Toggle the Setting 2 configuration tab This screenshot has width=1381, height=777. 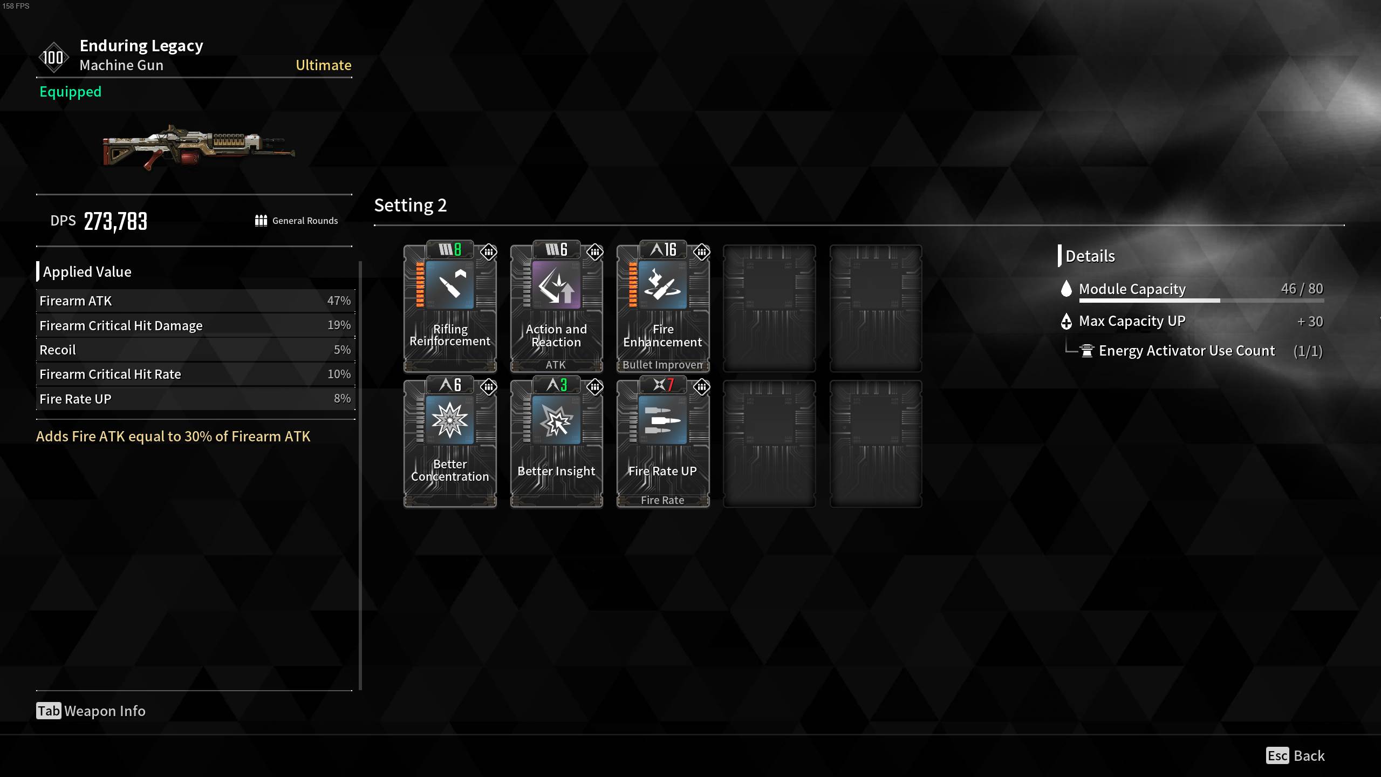tap(410, 204)
